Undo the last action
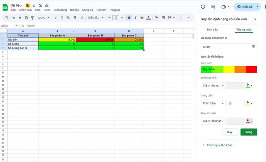Image resolution: width=266 pixels, height=162 pixels. (14, 17)
